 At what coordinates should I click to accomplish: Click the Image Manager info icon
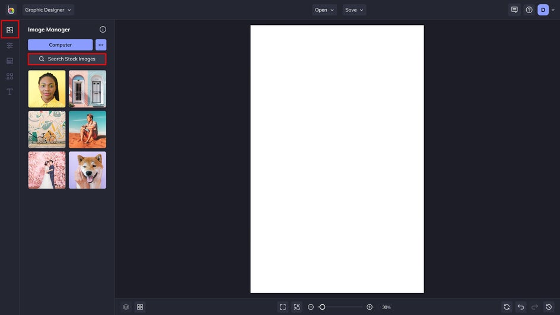click(103, 30)
